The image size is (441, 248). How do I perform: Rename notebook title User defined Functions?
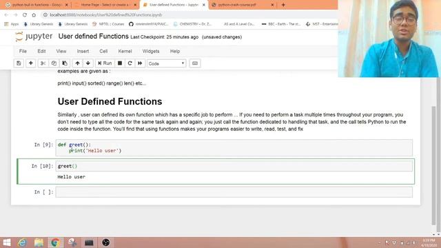[x=94, y=37]
